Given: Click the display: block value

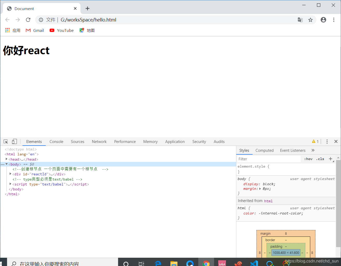Looking at the screenshot, I should 268,184.
